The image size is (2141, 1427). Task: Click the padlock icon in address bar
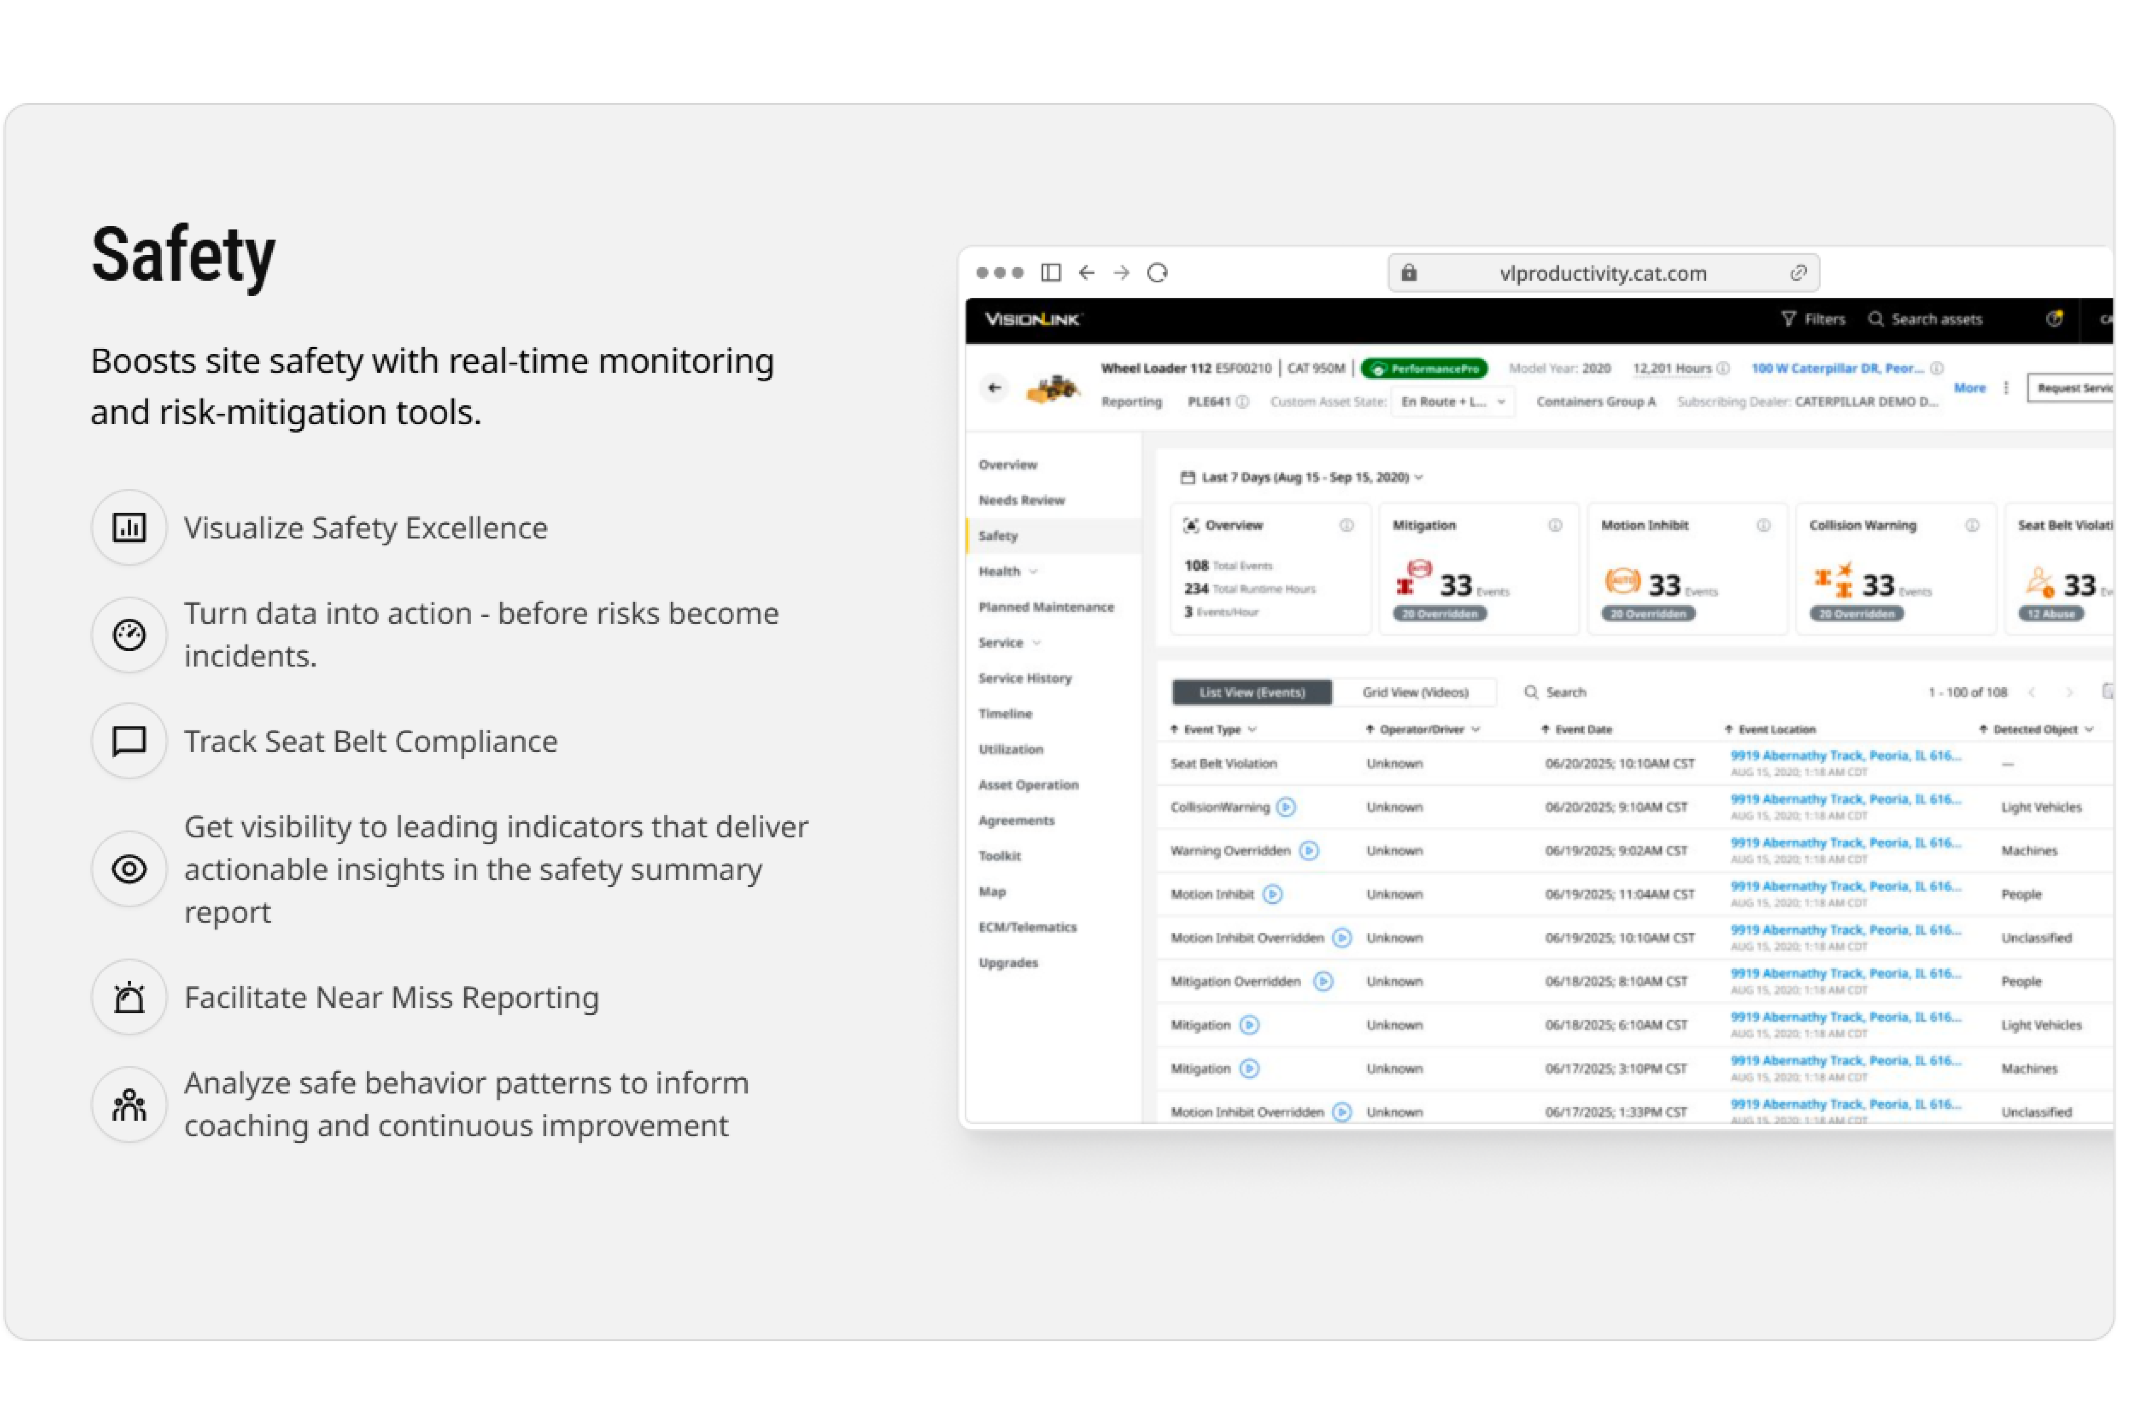pyautogui.click(x=1409, y=273)
